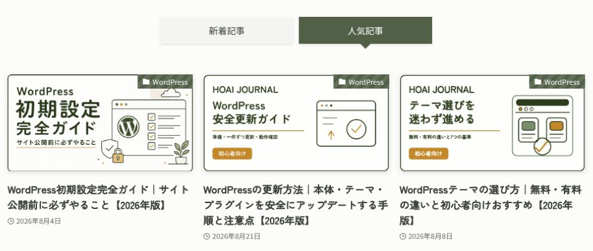Image resolution: width=593 pixels, height=251 pixels.
Task: Click clock icon beside 2026年8月4日
Action: 10,221
